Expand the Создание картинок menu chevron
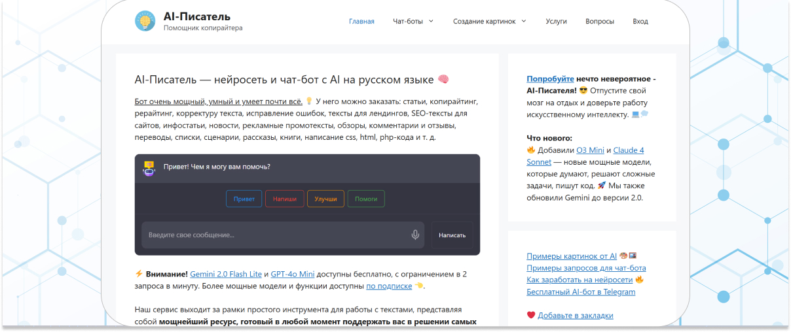Screen dimensions: 791x332 (x=524, y=21)
